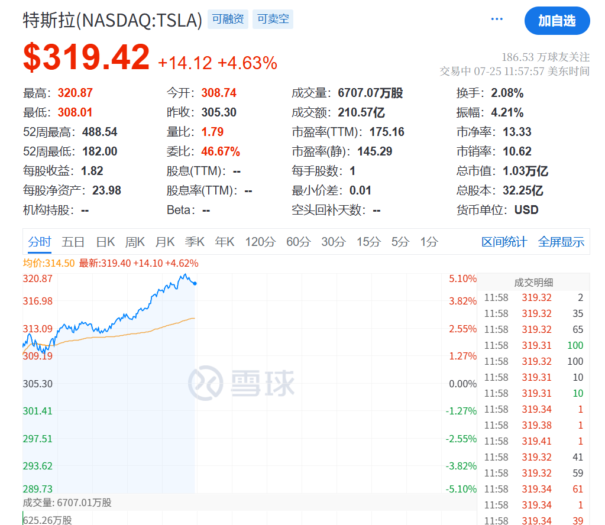This screenshot has height=525, width=605.
Task: Click the trading time 07-25 11:57:57 text
Action: (x=509, y=72)
